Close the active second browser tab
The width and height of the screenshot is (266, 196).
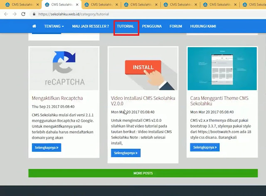tap(77, 5)
